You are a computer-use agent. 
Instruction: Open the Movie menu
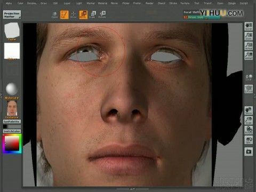coord(114,3)
